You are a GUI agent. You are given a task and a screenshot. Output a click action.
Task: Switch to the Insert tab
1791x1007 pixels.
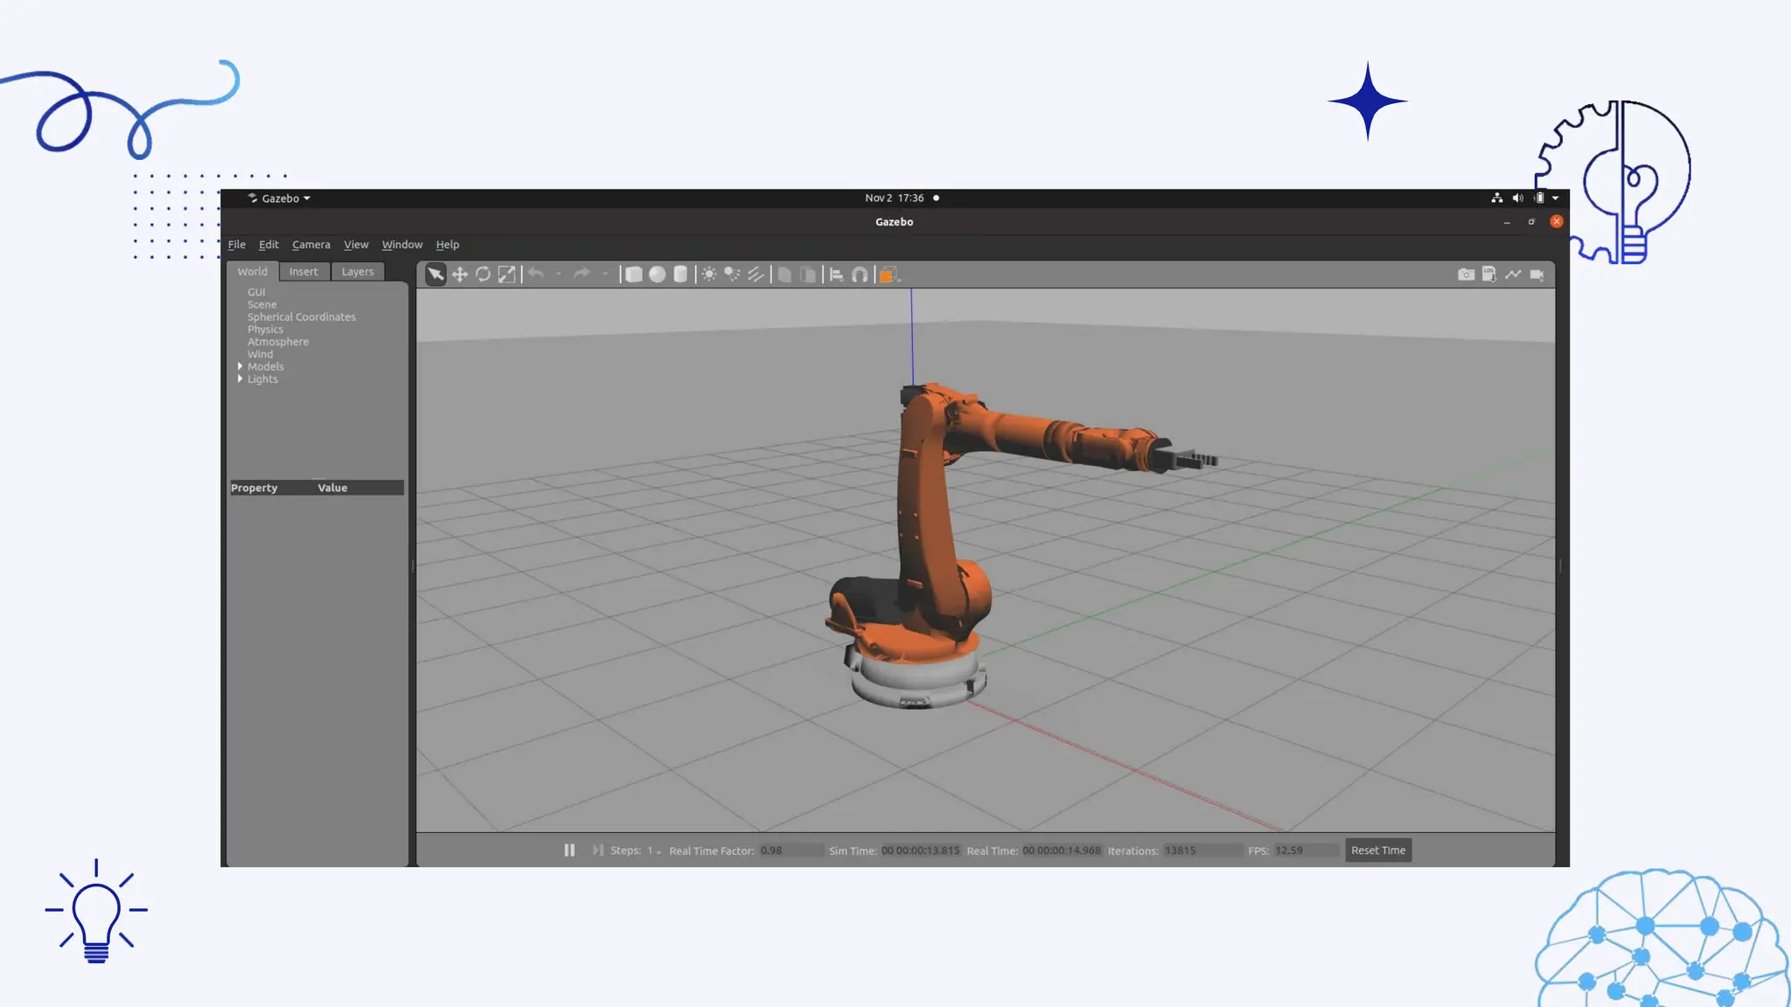tap(303, 272)
